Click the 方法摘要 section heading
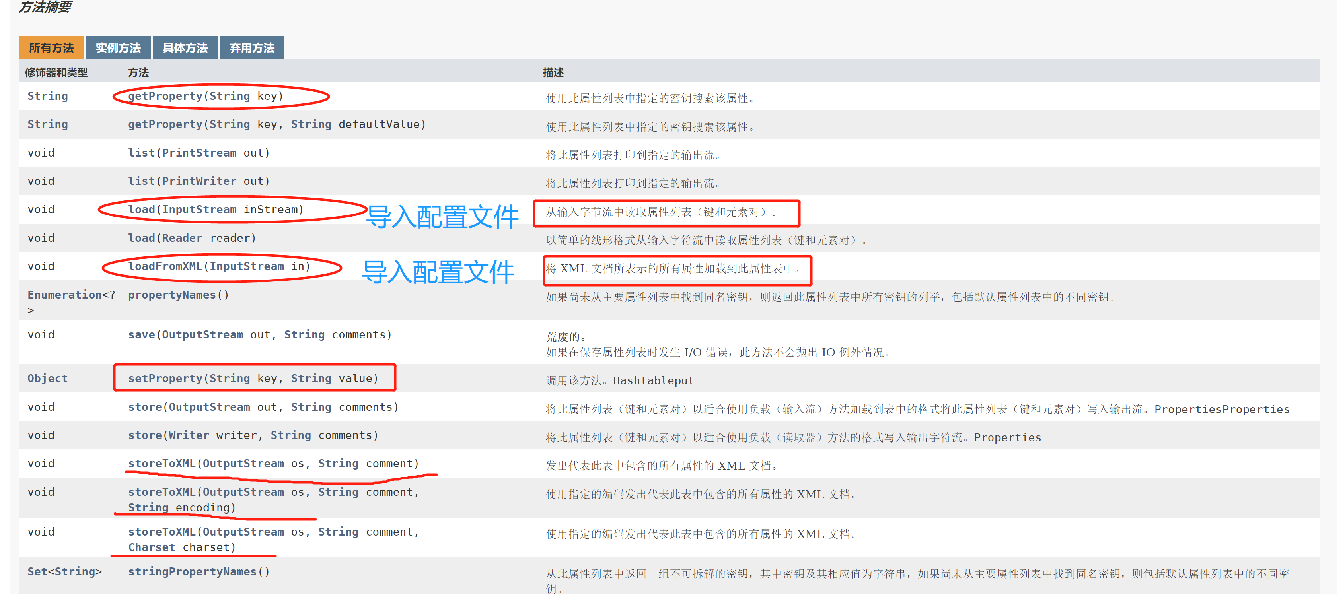This screenshot has height=594, width=1343. coord(45,7)
